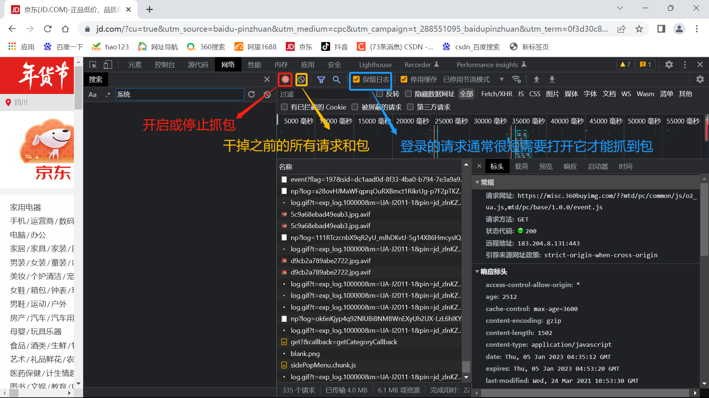The height and width of the screenshot is (398, 709).
Task: Collapse the 常规 section
Action: (477, 182)
